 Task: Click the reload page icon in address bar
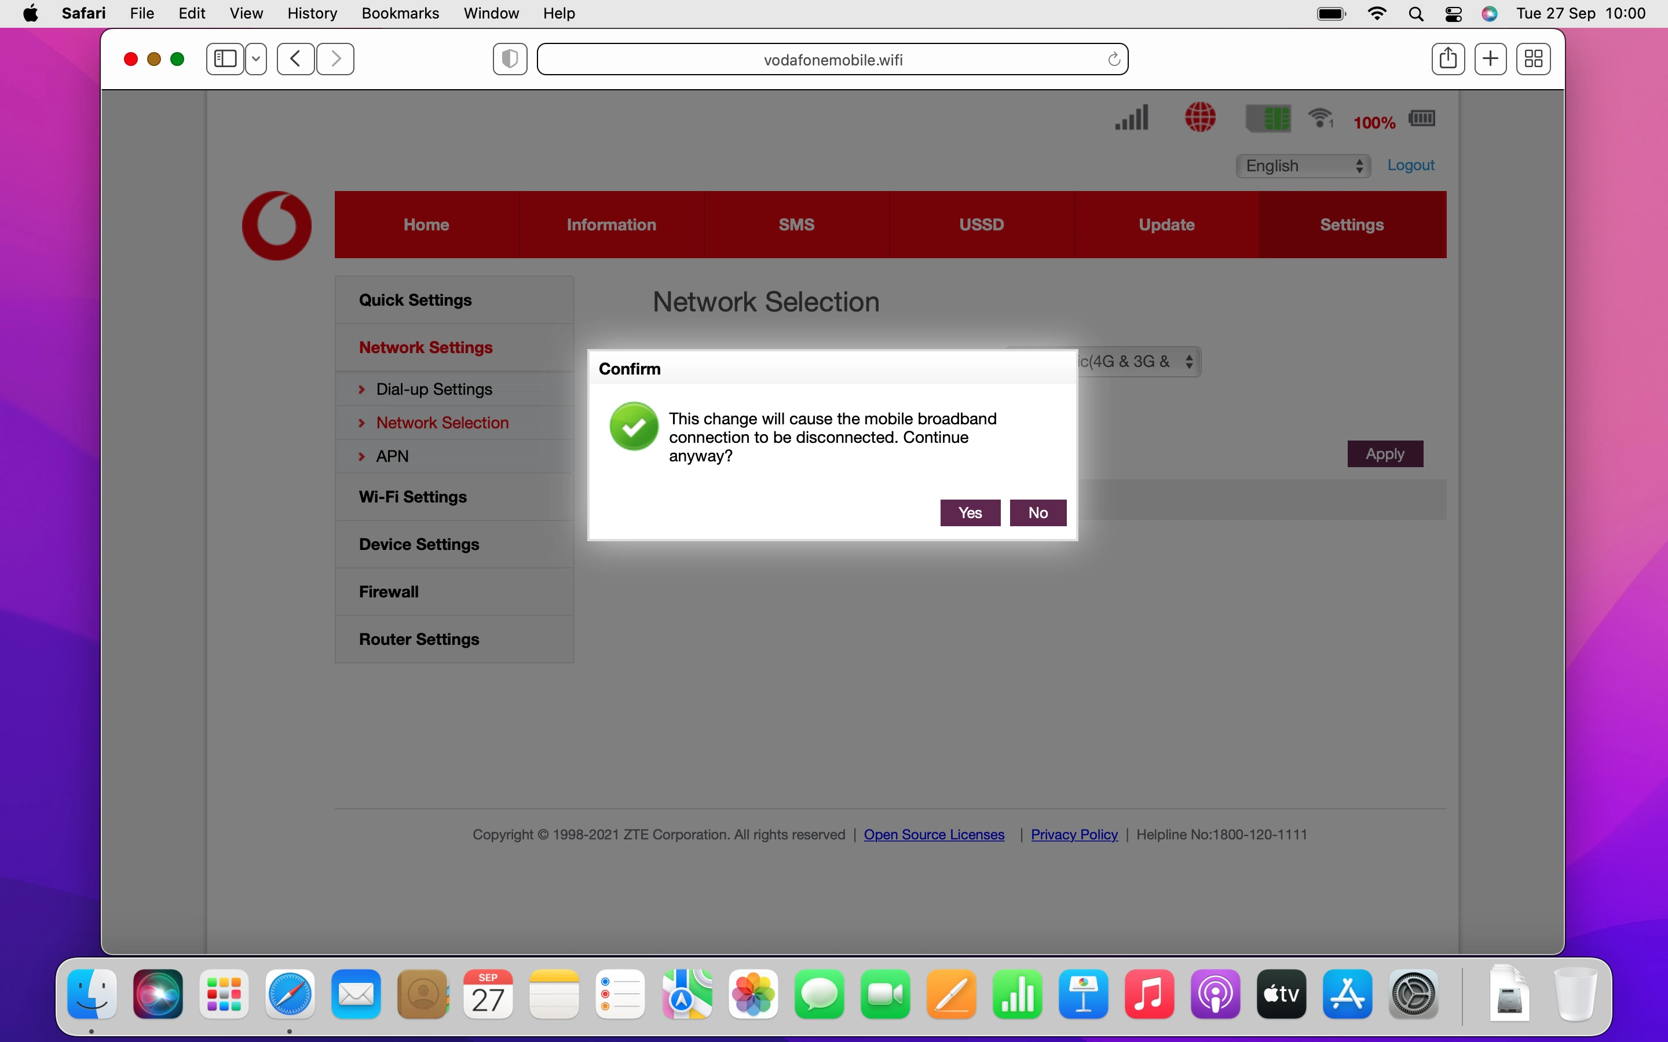tap(1113, 60)
